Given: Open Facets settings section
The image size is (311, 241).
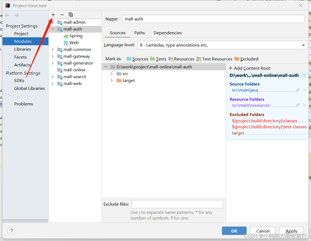Looking at the screenshot, I should (20, 57).
